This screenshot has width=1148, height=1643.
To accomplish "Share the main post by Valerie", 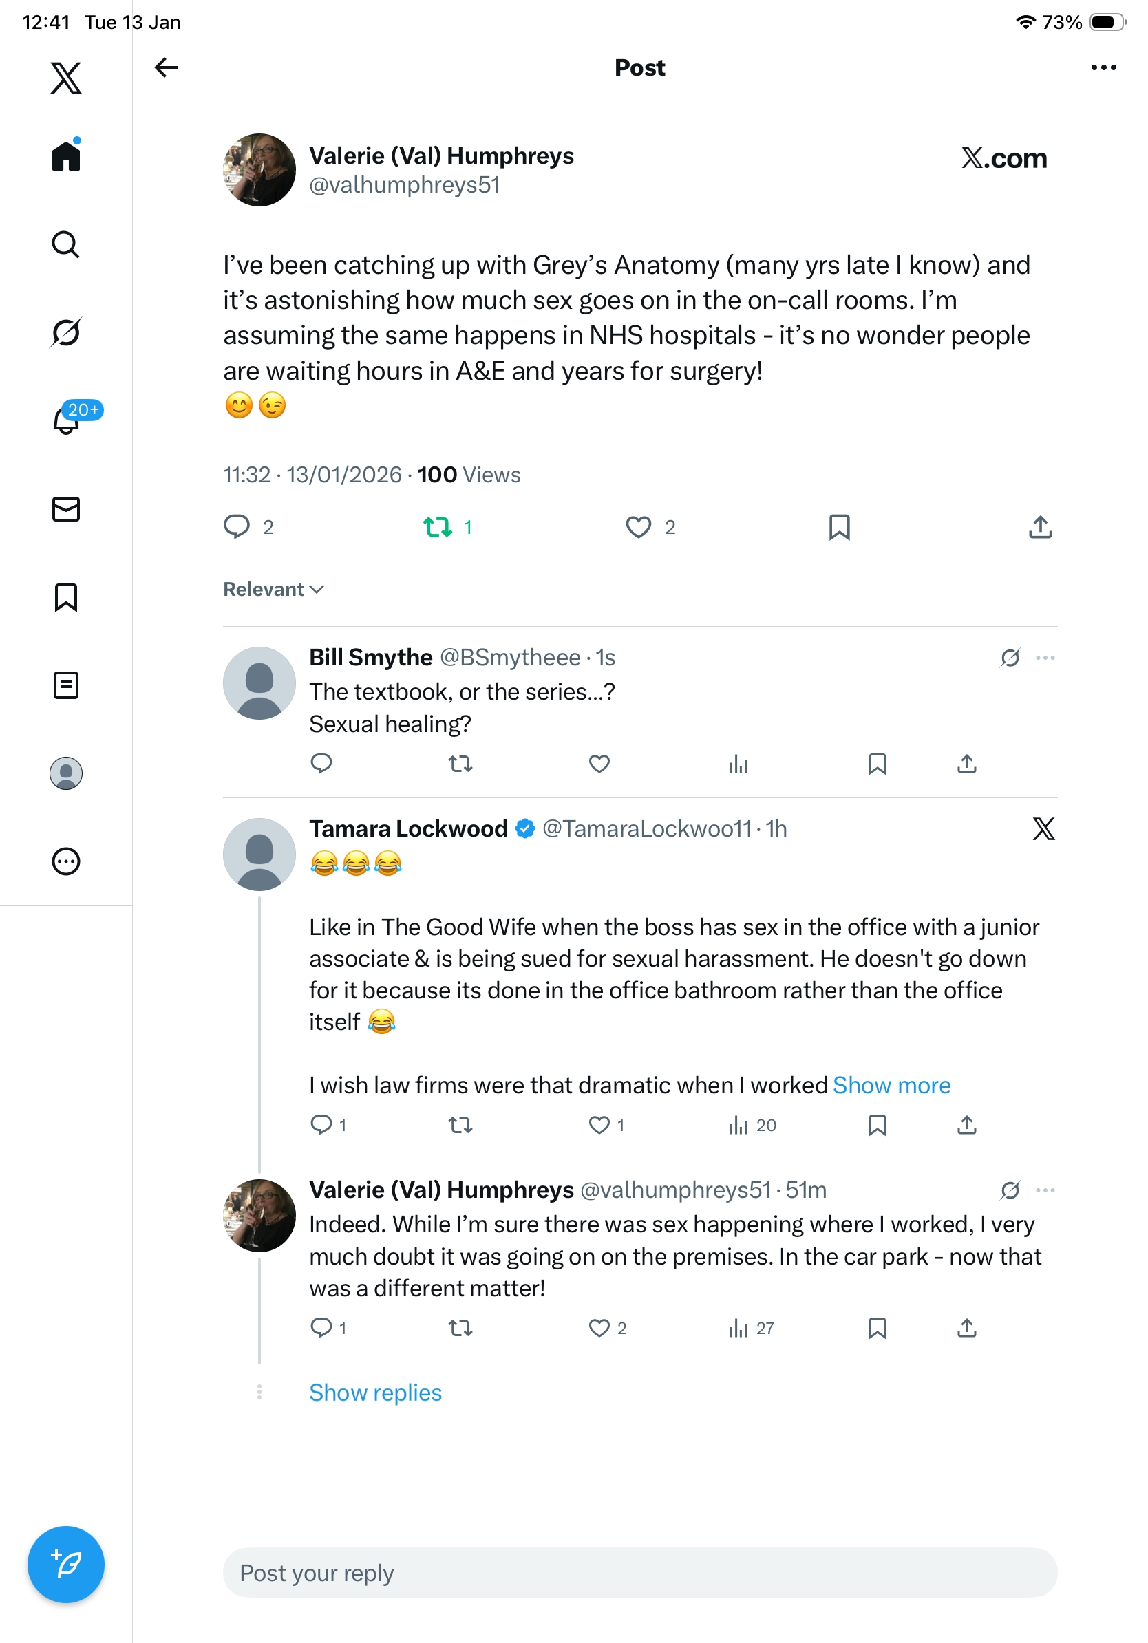I will pyautogui.click(x=1040, y=526).
